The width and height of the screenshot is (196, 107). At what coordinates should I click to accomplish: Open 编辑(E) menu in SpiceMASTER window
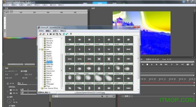(x=48, y=31)
